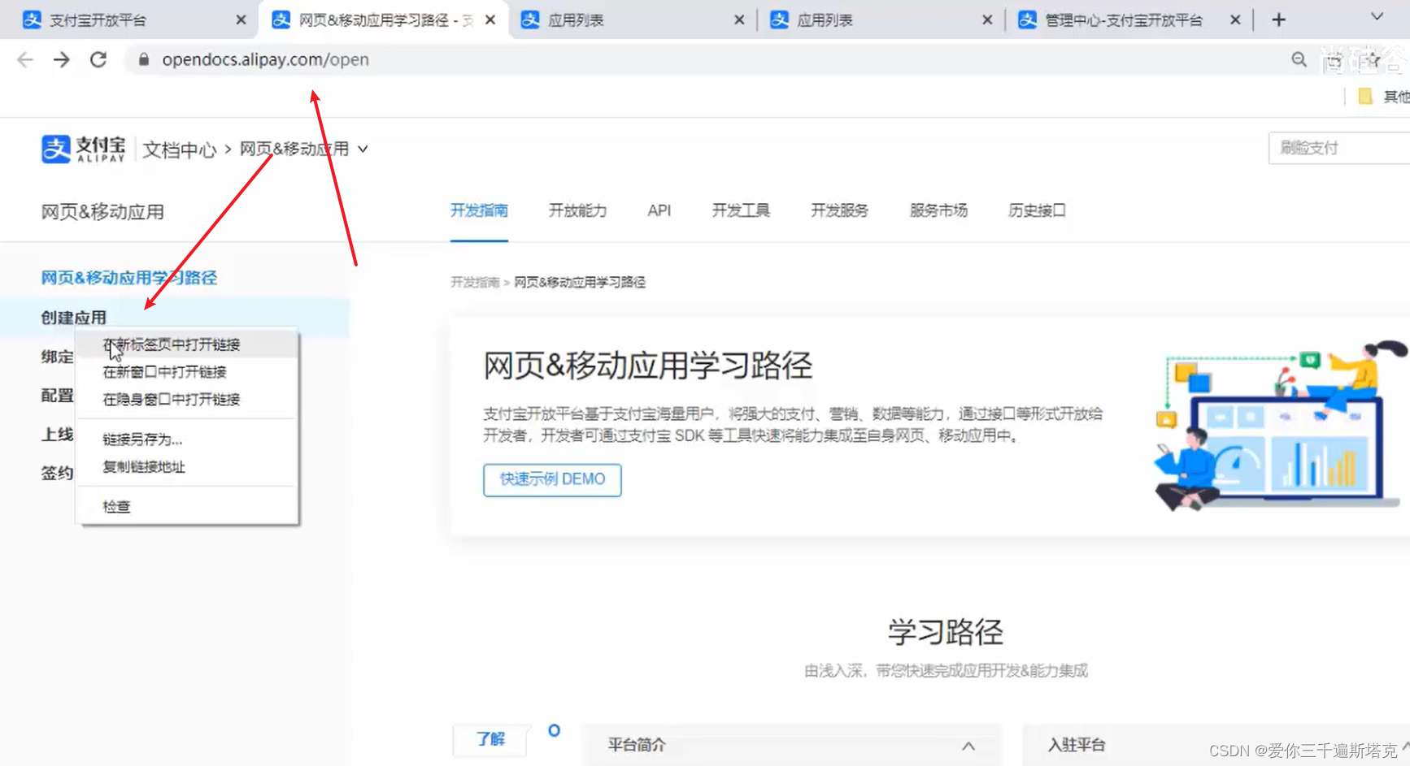
Task: Select the API navigation tab
Action: (x=659, y=210)
